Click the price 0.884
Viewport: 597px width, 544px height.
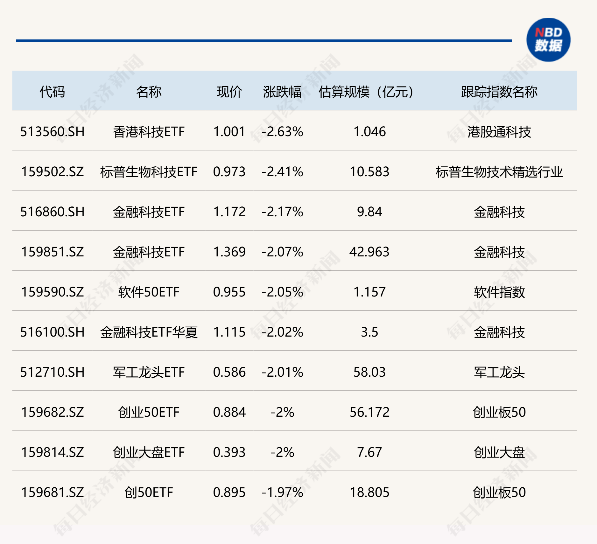[x=229, y=412]
